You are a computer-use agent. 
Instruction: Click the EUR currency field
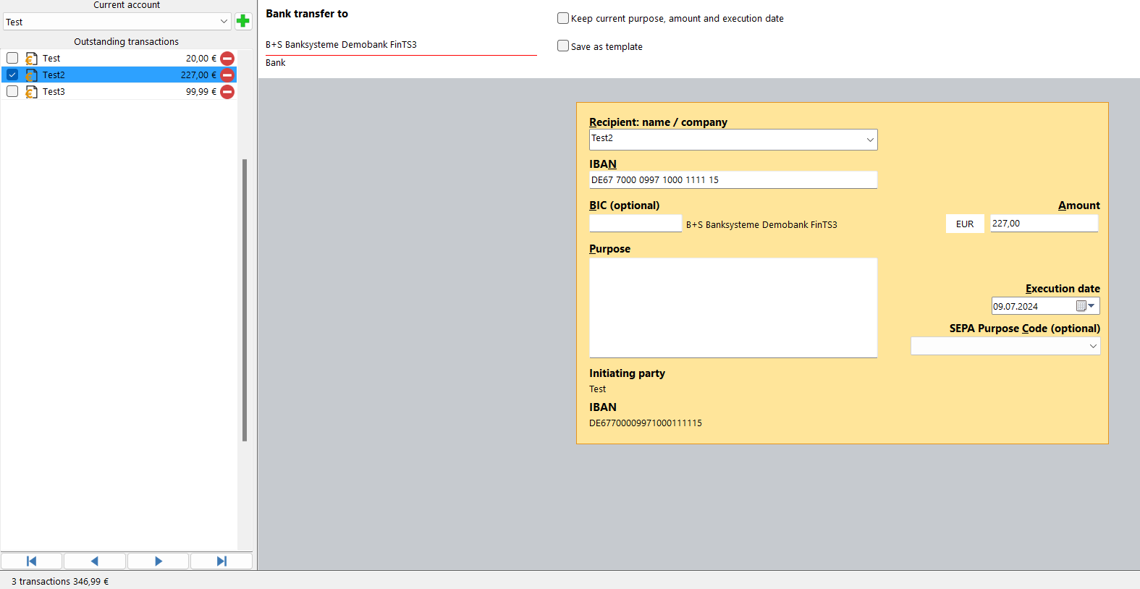click(965, 224)
